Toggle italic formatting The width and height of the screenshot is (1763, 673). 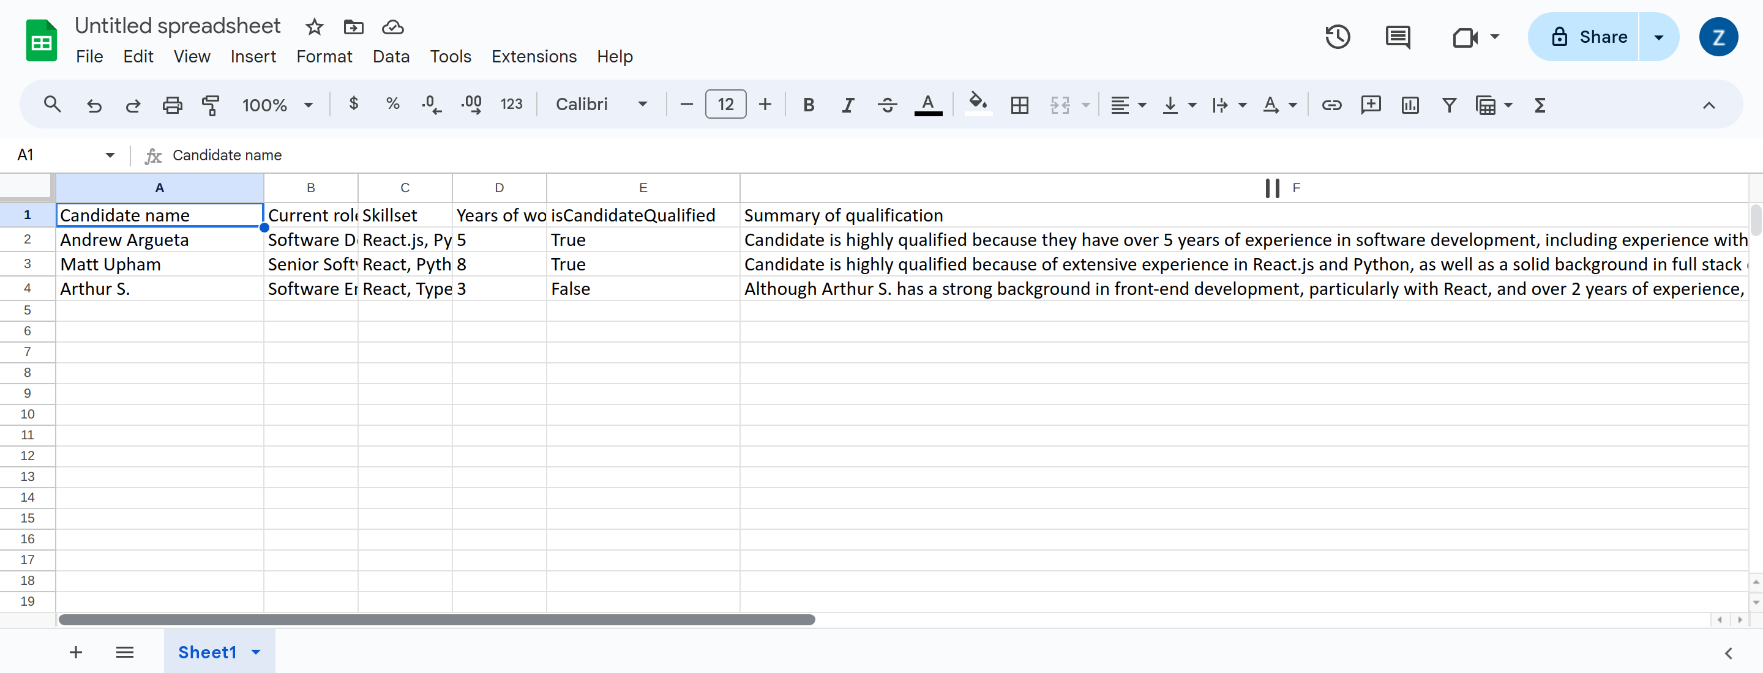coord(847,105)
